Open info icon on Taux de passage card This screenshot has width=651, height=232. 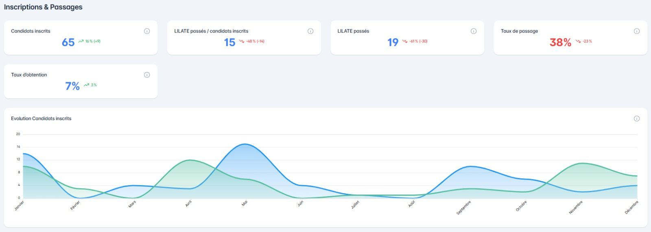tap(637, 31)
